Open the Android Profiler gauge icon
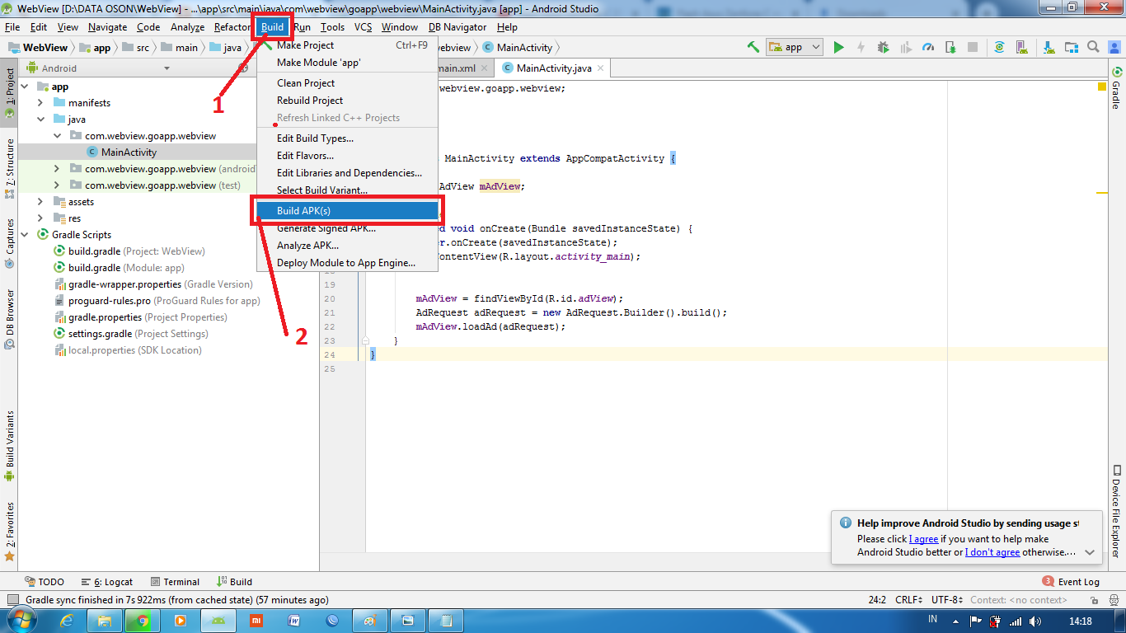Screen dimensions: 1126x633 (x=928, y=47)
